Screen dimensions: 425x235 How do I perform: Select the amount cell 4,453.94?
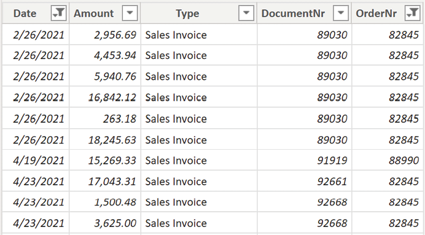coord(105,55)
